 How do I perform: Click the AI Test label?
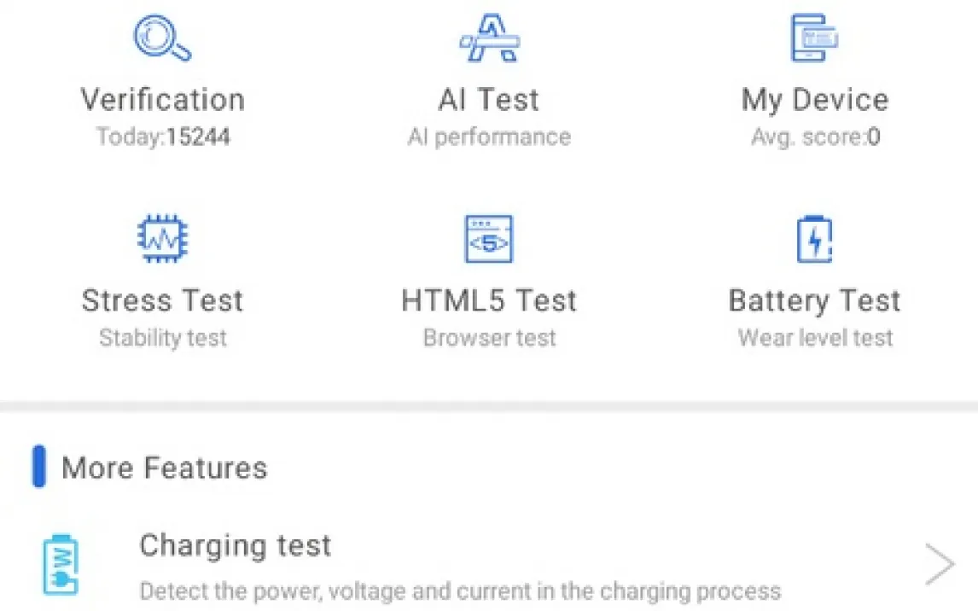click(x=489, y=100)
